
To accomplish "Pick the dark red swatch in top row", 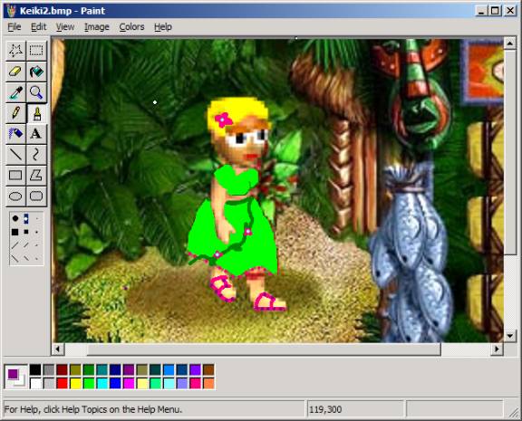I will (62, 369).
